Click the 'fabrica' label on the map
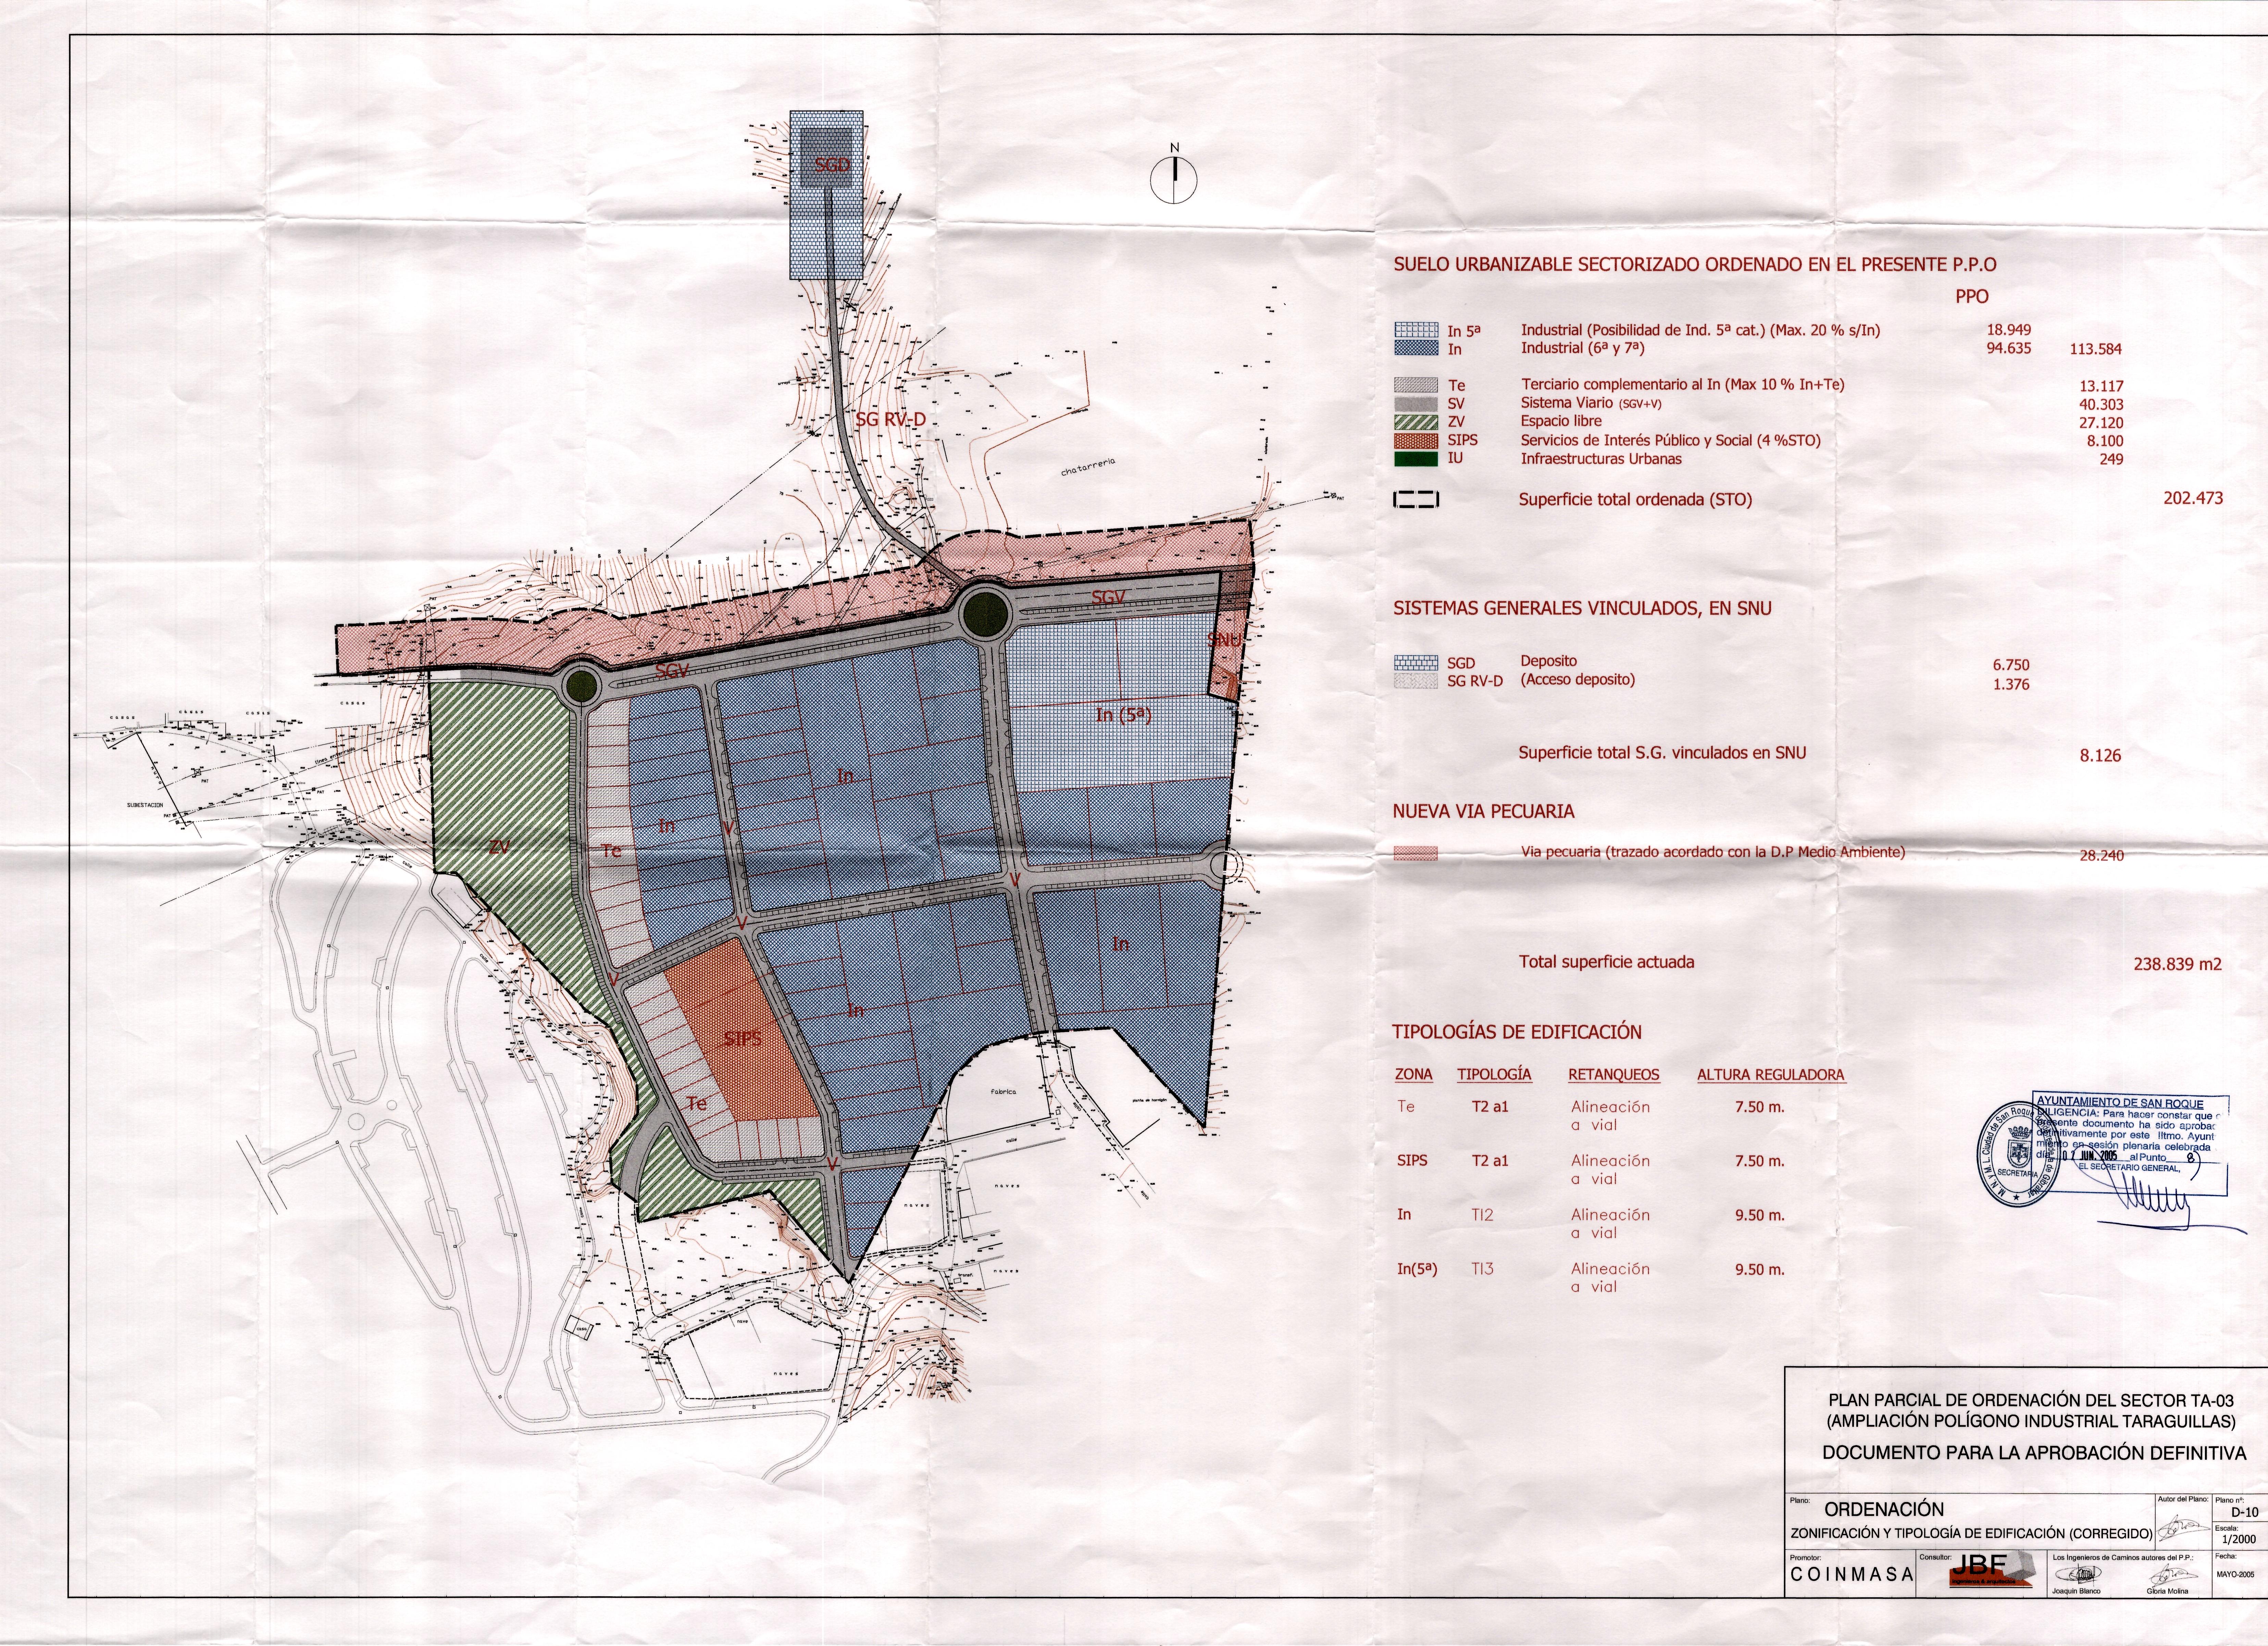The width and height of the screenshot is (2268, 1646). (x=1003, y=1092)
